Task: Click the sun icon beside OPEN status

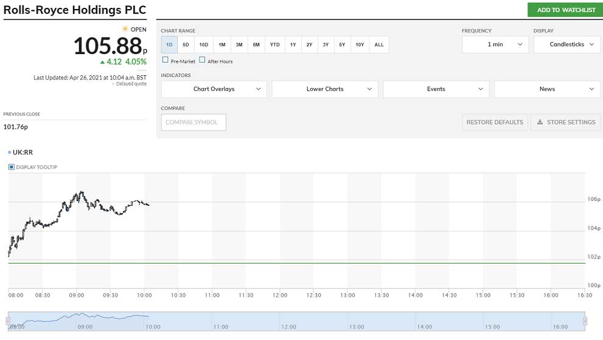Action: point(125,29)
